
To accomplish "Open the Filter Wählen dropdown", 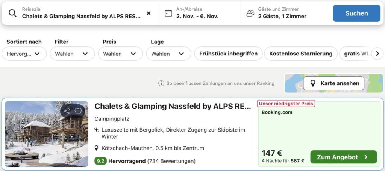I will [72, 54].
